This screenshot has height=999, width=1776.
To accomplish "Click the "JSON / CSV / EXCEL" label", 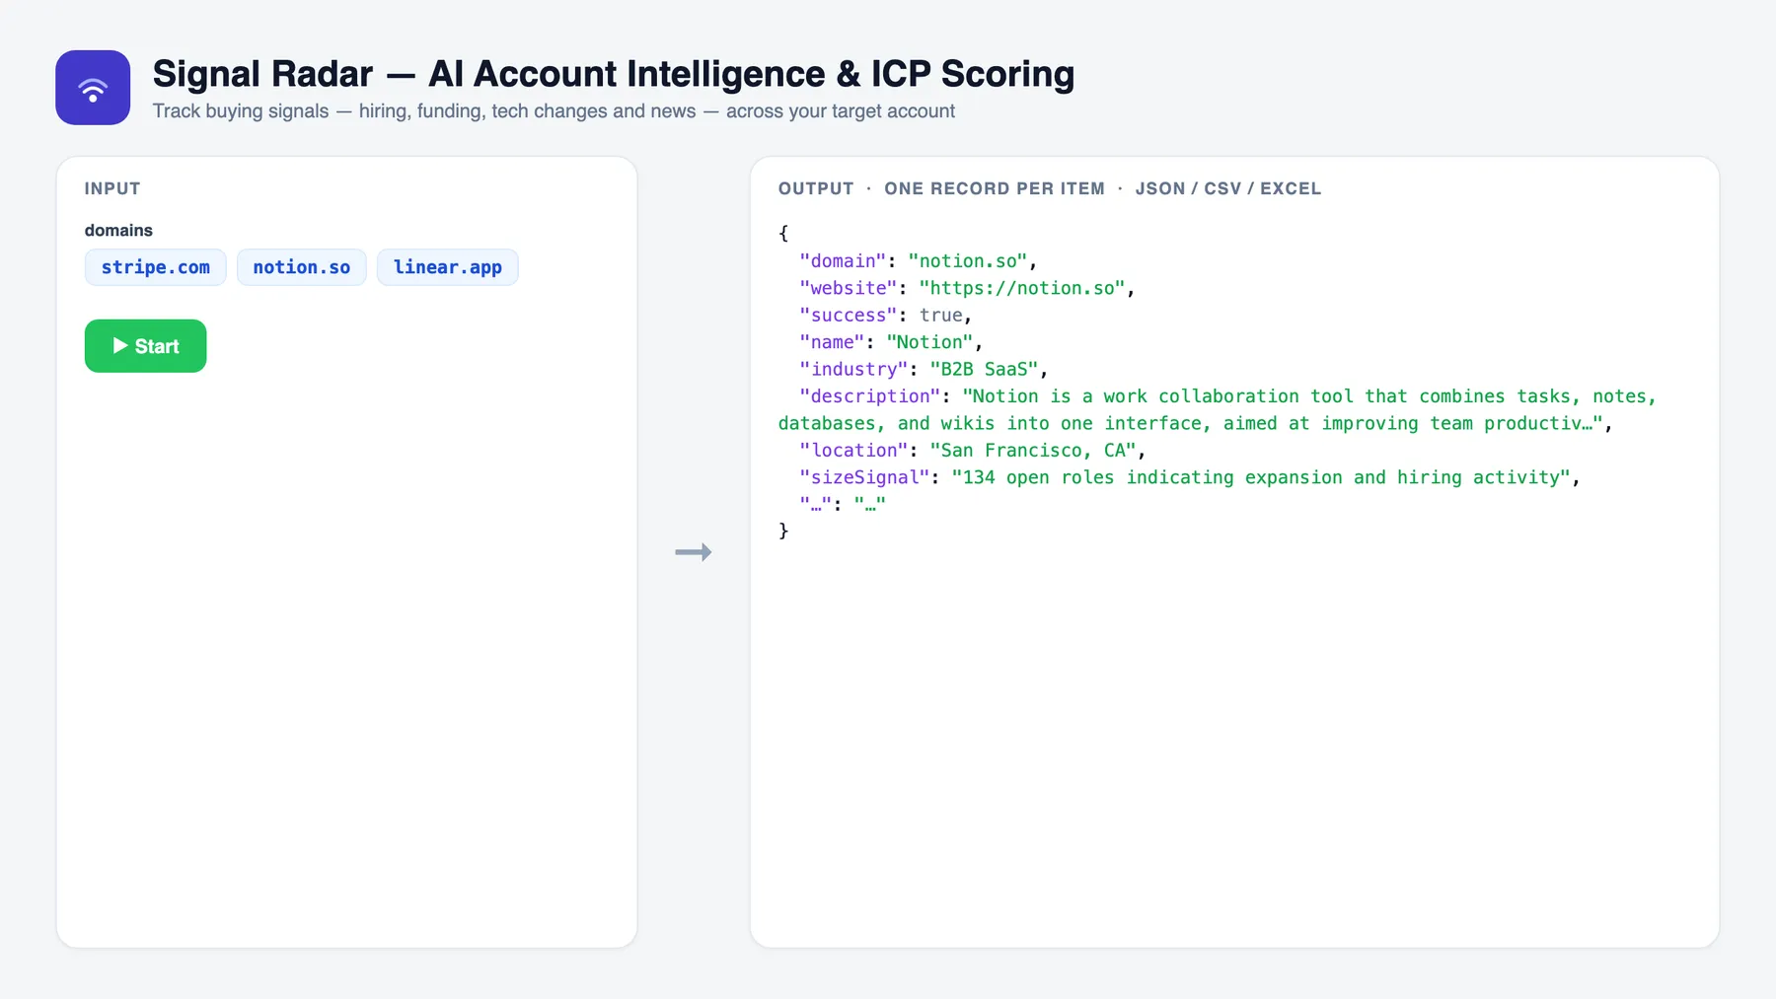I will pos(1227,188).
